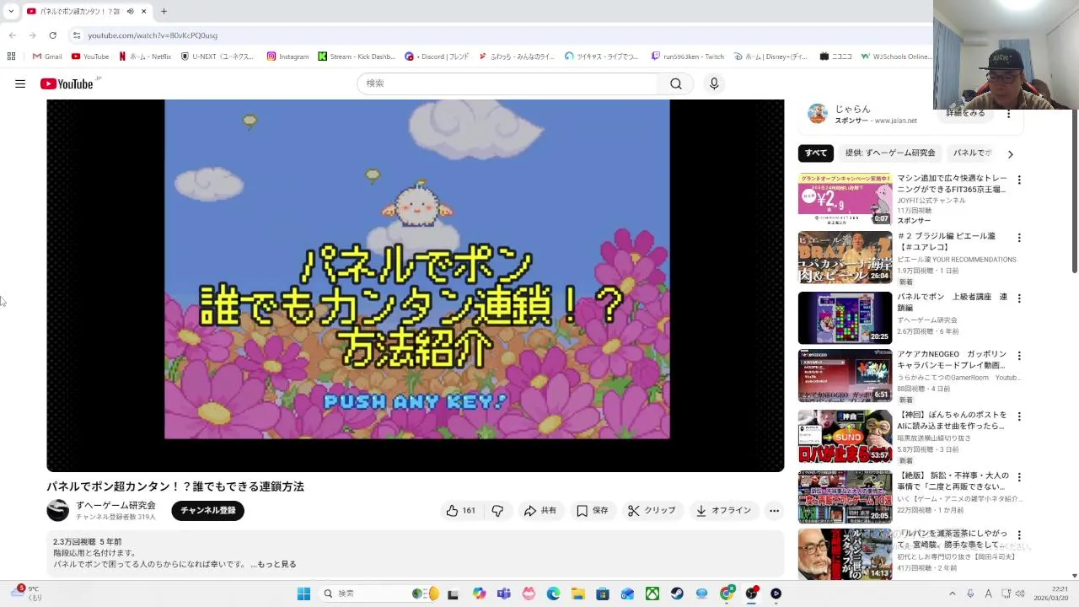Image resolution: width=1079 pixels, height=607 pixels.
Task: Select the 提供: ずへーゲーム研究会 chip
Action: (x=890, y=153)
